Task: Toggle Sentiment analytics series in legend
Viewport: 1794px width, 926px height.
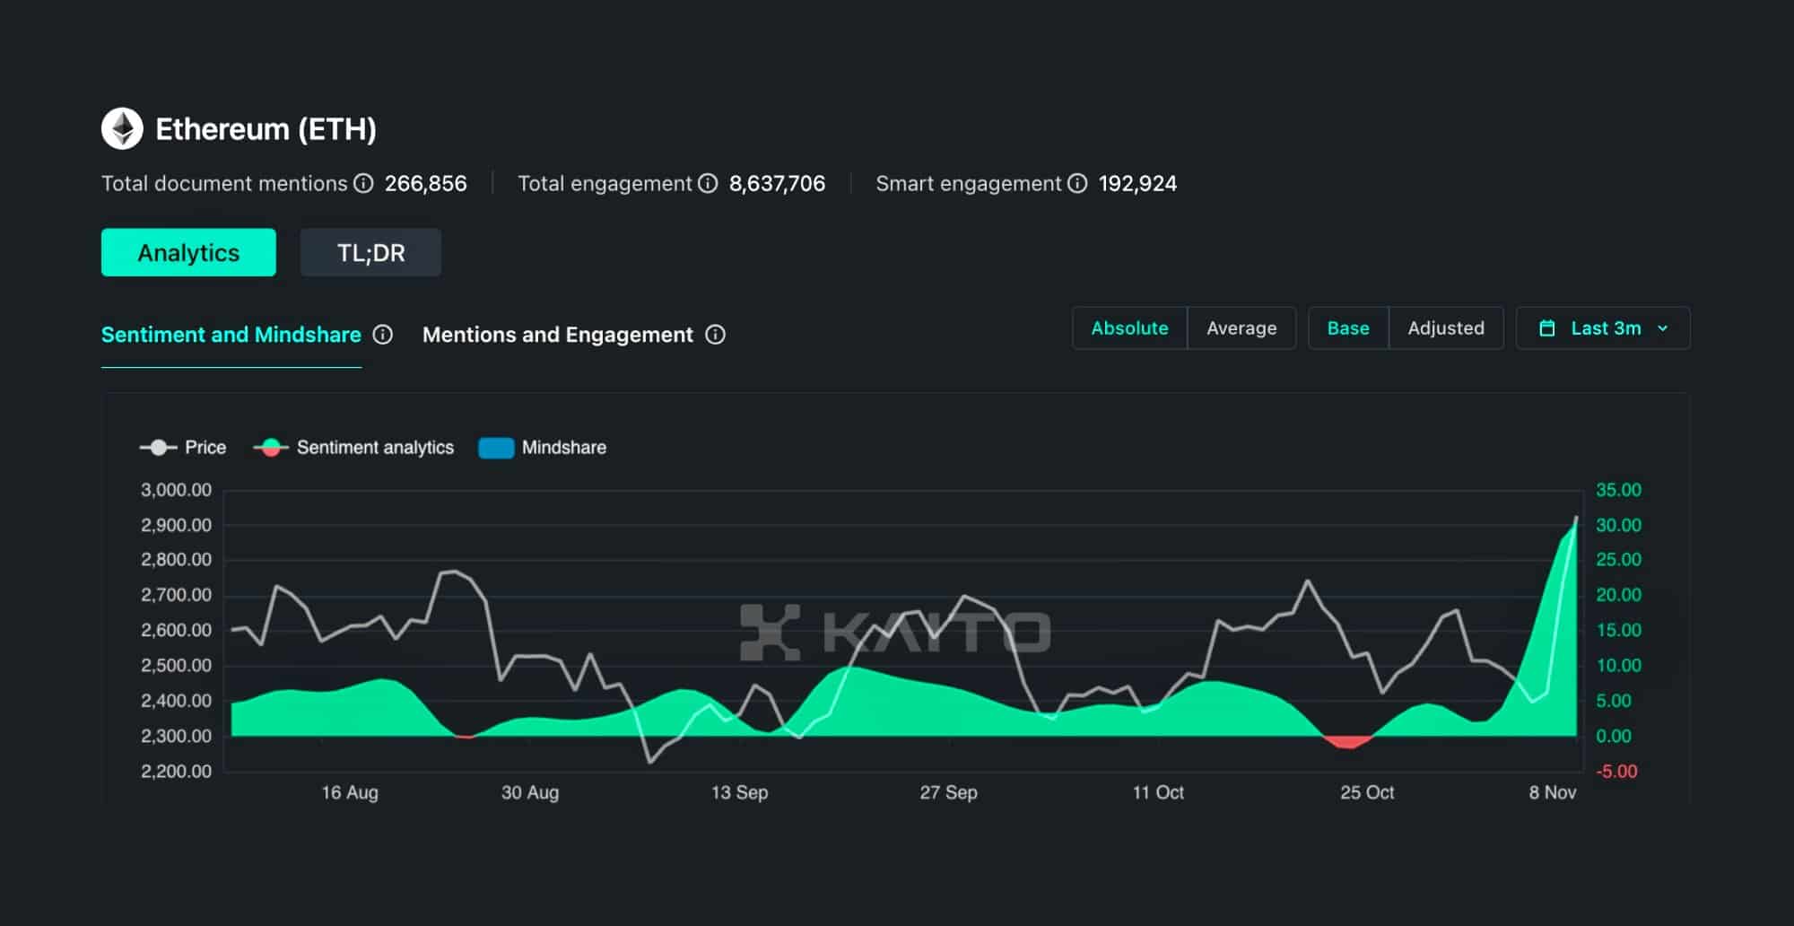Action: coord(354,448)
